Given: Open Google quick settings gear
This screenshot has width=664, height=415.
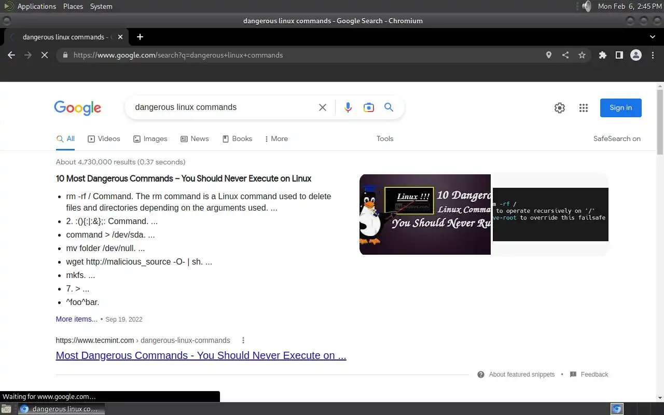Looking at the screenshot, I should click(560, 108).
